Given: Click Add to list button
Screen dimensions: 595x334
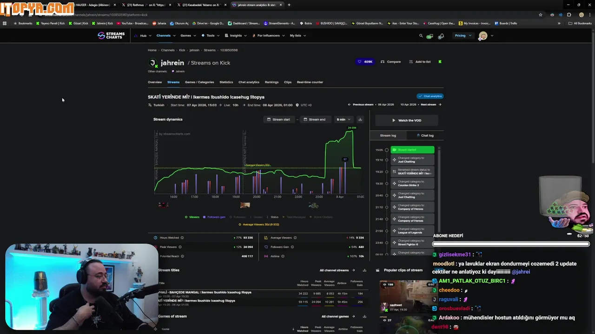Looking at the screenshot, I should click(420, 62).
